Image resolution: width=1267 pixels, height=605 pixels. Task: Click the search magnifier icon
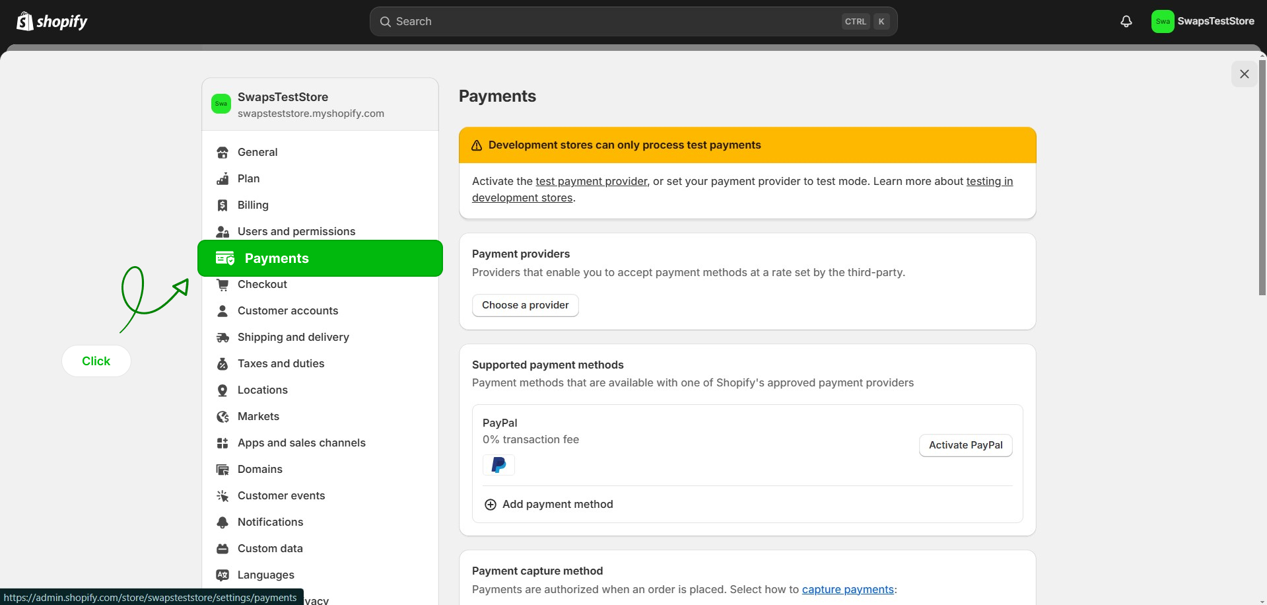click(386, 22)
